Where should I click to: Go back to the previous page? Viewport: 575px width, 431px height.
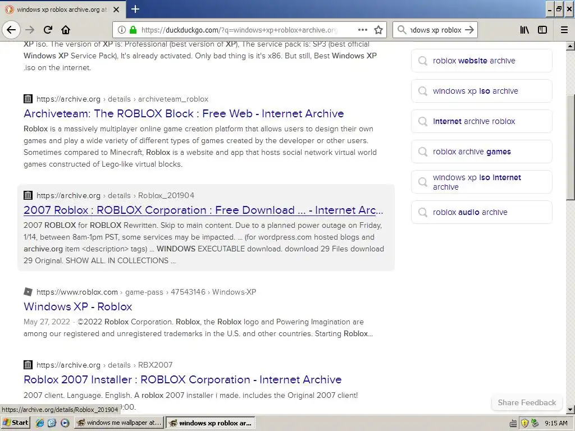pyautogui.click(x=11, y=30)
